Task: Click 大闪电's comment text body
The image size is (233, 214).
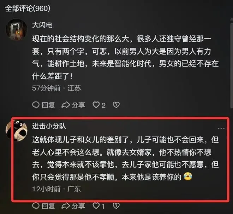Action: click(126, 58)
